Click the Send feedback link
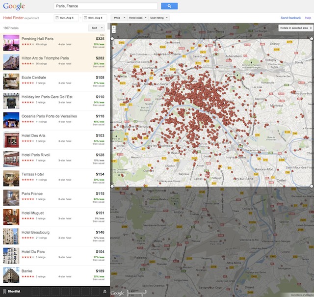314x297 pixels. 290,18
